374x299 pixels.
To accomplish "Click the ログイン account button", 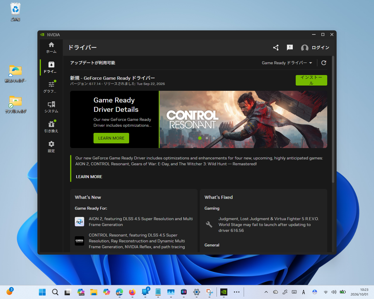I will pos(315,48).
